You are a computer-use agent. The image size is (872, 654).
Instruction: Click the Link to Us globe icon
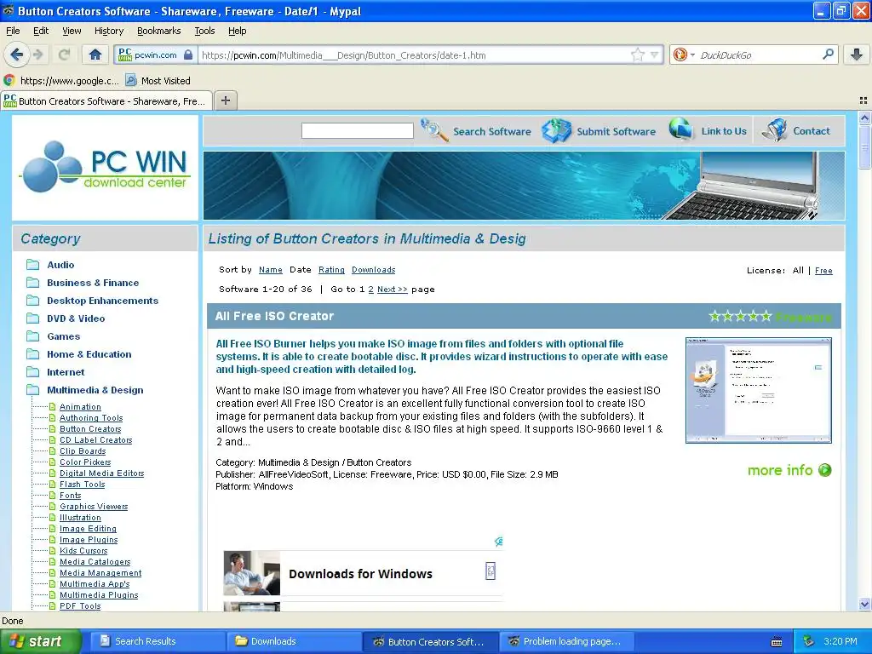tap(680, 129)
